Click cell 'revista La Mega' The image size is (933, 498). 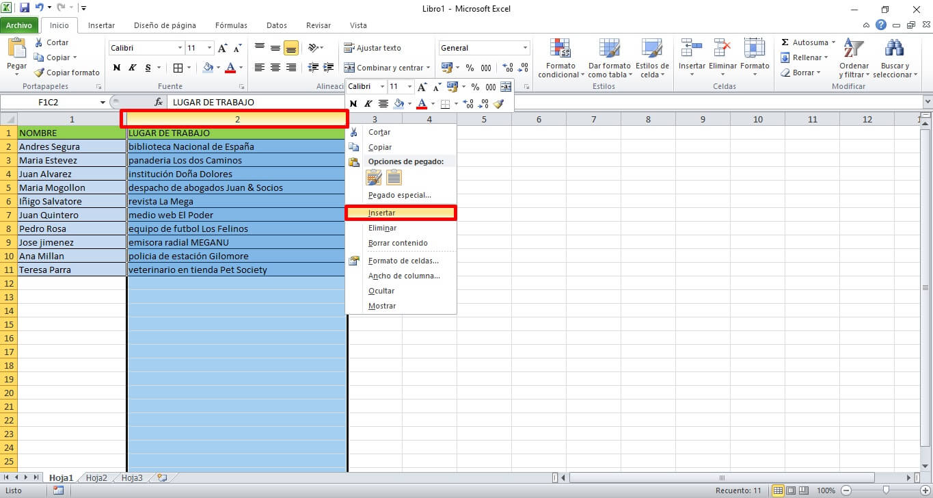coord(236,201)
